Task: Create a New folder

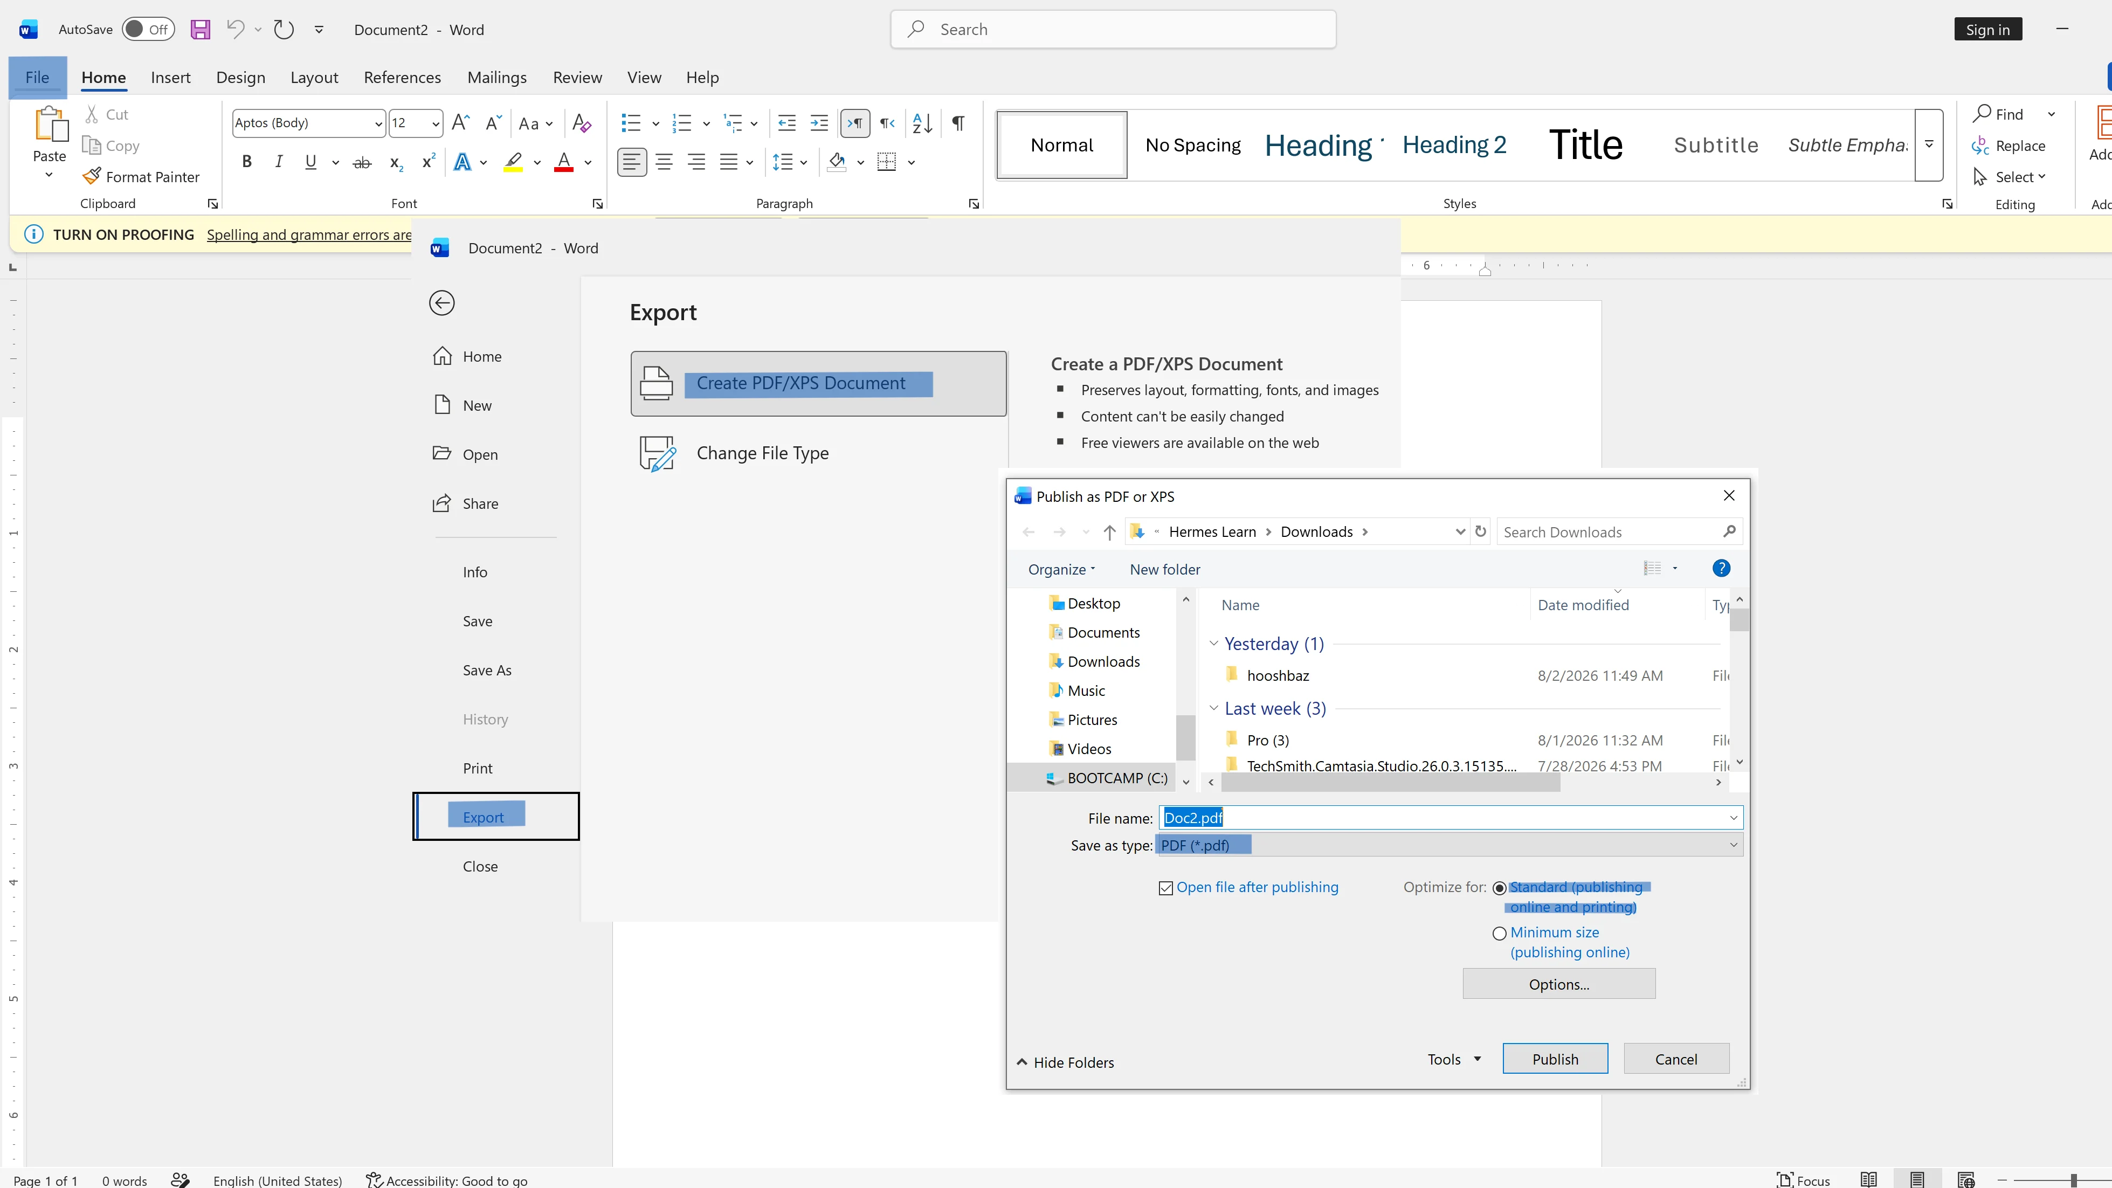Action: coord(1164,569)
